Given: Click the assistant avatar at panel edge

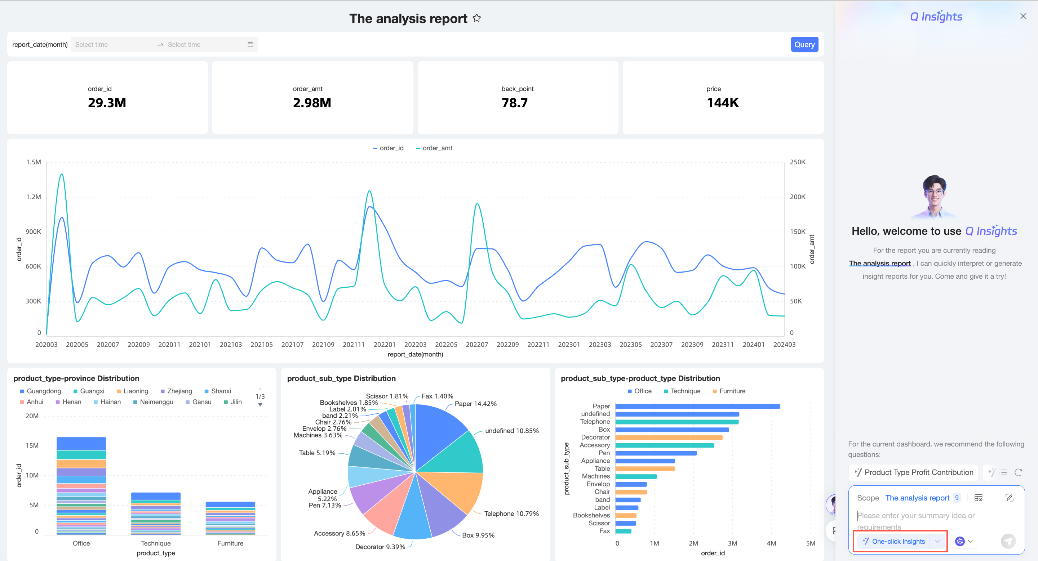Looking at the screenshot, I should [x=832, y=505].
